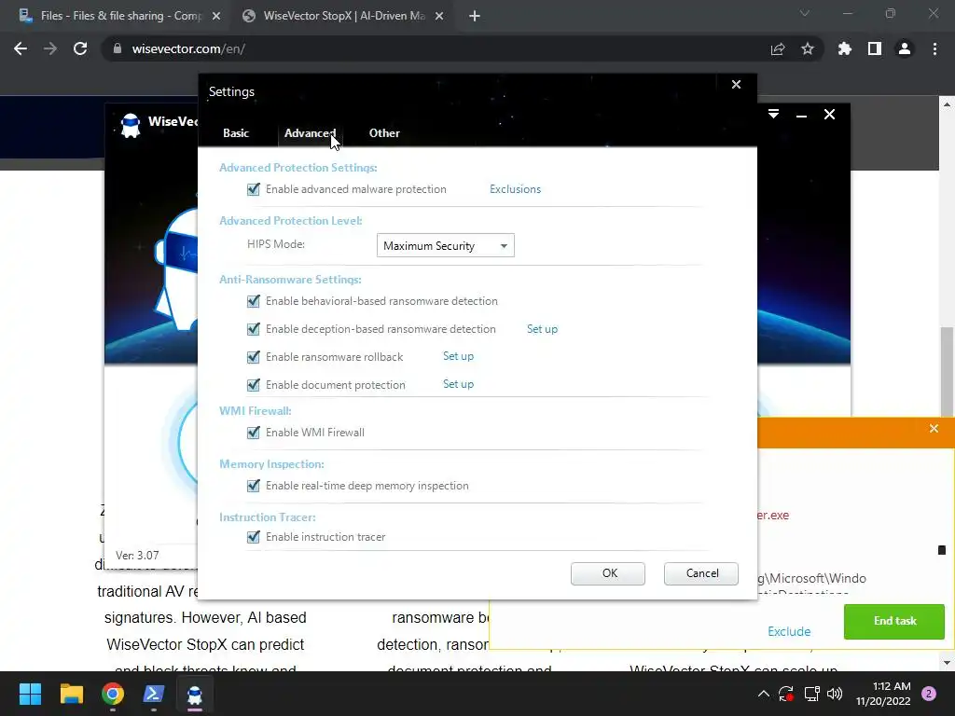Viewport: 955px width, 716px height.
Task: Open PowerShell from the taskbar
Action: pyautogui.click(x=154, y=694)
